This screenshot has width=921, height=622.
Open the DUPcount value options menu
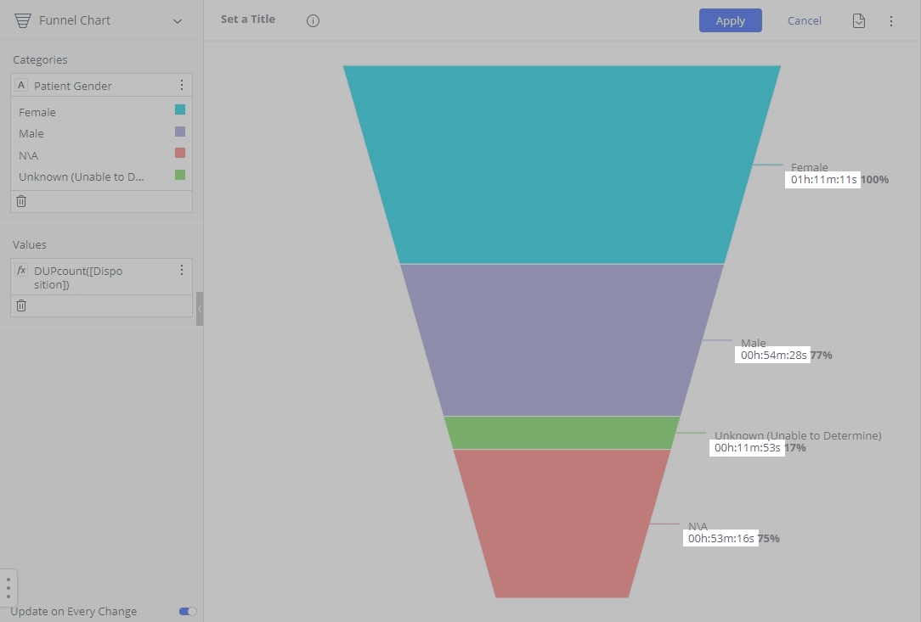(x=182, y=269)
